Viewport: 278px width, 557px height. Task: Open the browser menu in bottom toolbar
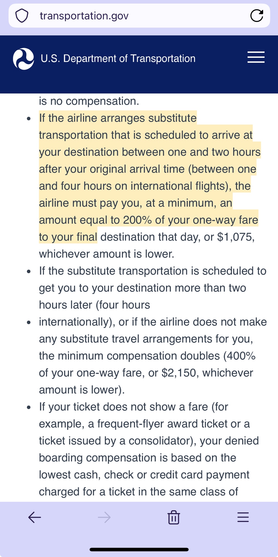[243, 517]
